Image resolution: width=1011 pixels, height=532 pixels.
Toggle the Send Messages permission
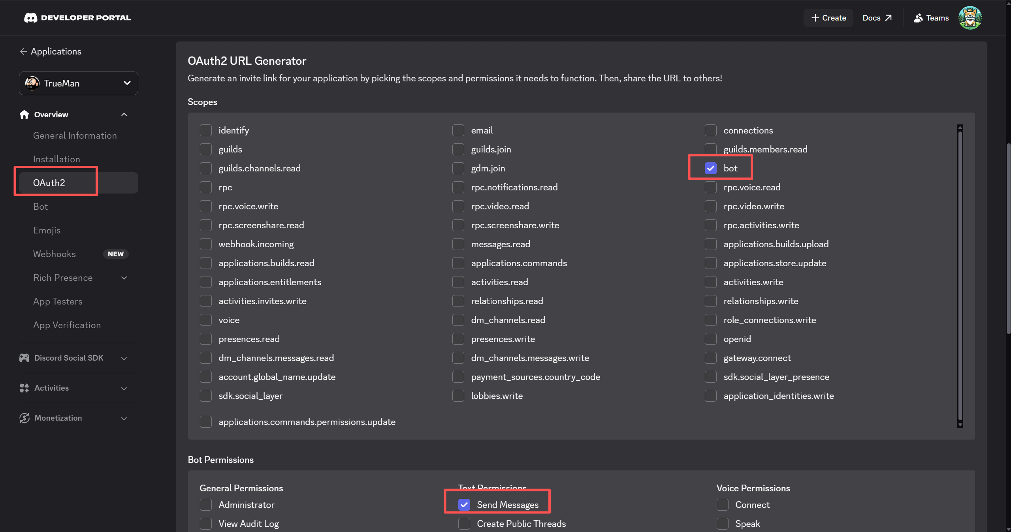point(464,505)
